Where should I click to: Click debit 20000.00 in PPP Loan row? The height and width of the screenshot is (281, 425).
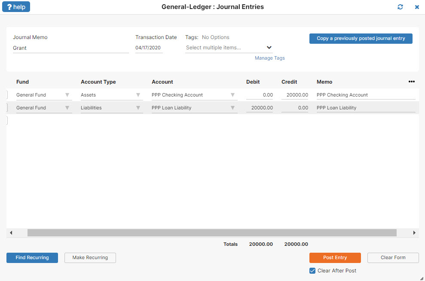[260, 108]
